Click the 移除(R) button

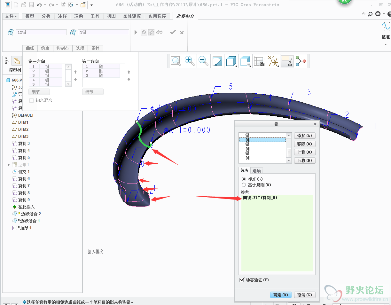(305, 144)
